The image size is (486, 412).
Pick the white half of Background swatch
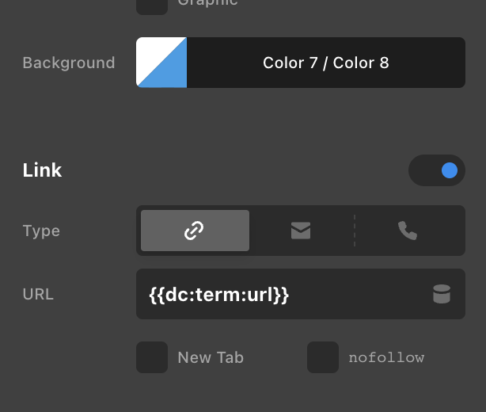[148, 52]
